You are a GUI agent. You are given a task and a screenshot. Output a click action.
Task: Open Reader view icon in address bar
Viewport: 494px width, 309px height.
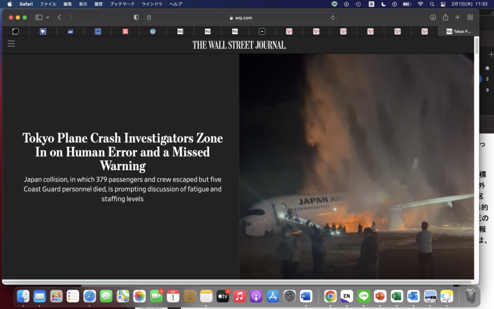[149, 18]
